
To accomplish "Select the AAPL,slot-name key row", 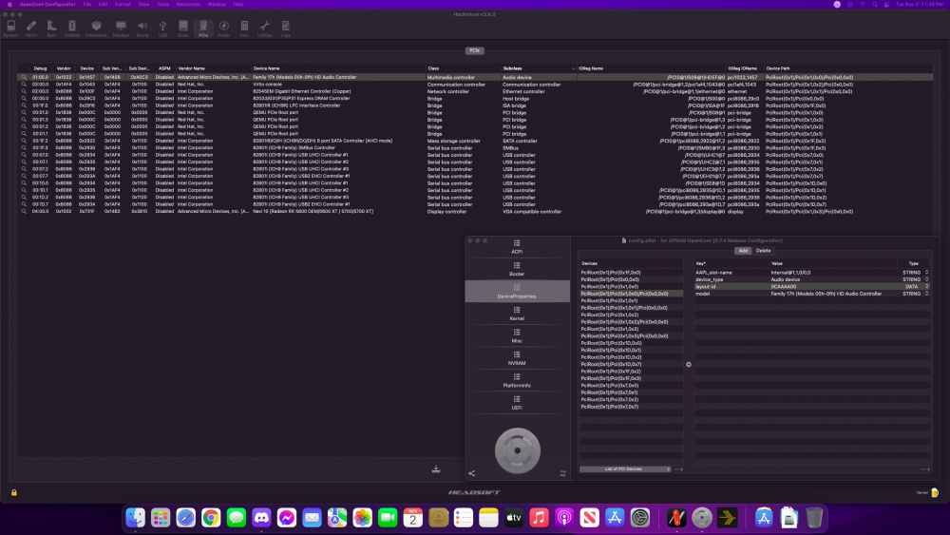I will (x=812, y=273).
